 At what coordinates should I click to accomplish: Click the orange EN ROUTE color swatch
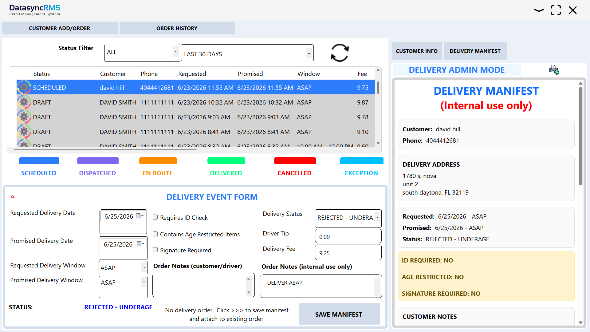pos(158,161)
